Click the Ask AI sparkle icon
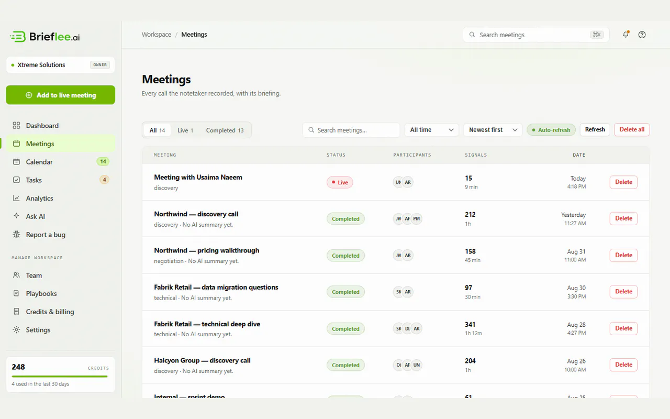 16,216
